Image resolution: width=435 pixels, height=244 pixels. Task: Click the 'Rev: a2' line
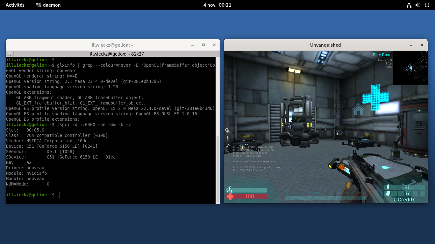[19, 162]
